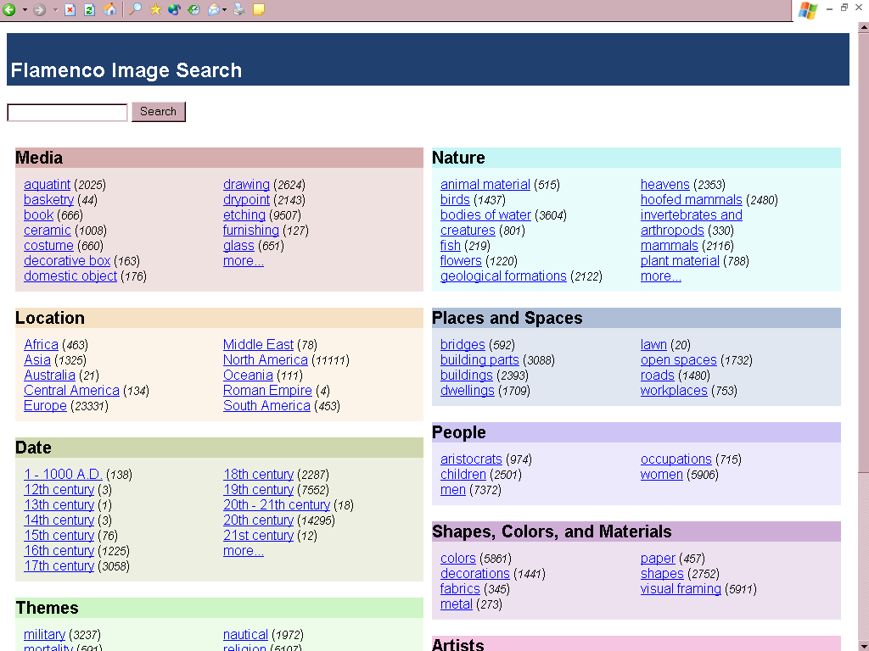
Task: Open the magnifying glass Search toolbar icon
Action: 135,10
